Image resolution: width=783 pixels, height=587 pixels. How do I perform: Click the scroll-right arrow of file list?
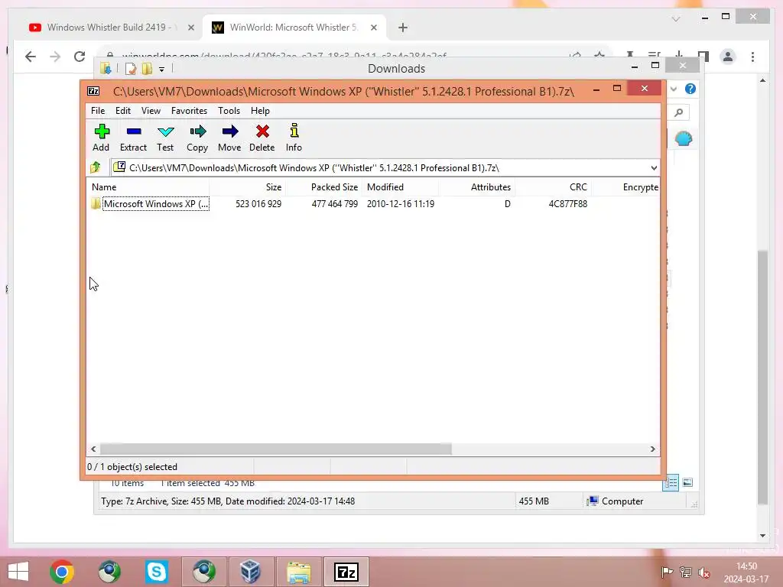[x=652, y=449]
